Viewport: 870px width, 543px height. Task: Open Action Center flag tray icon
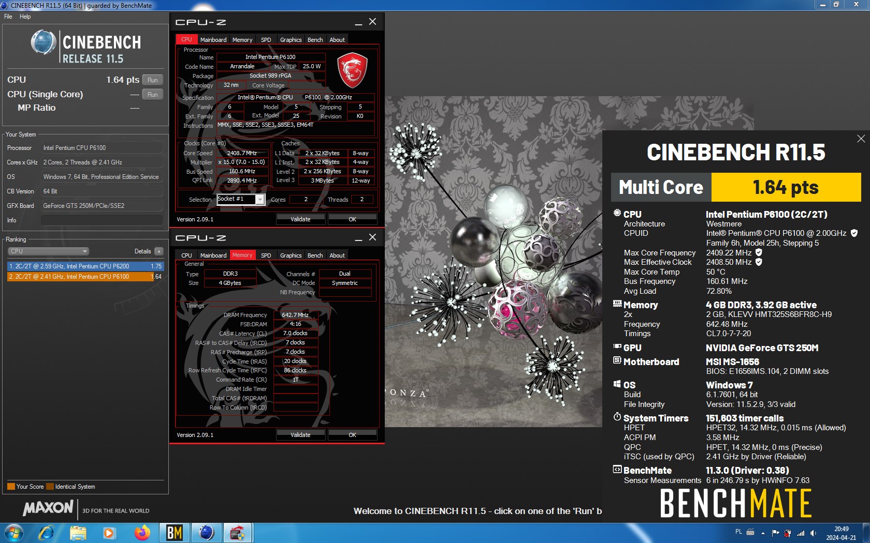(775, 533)
